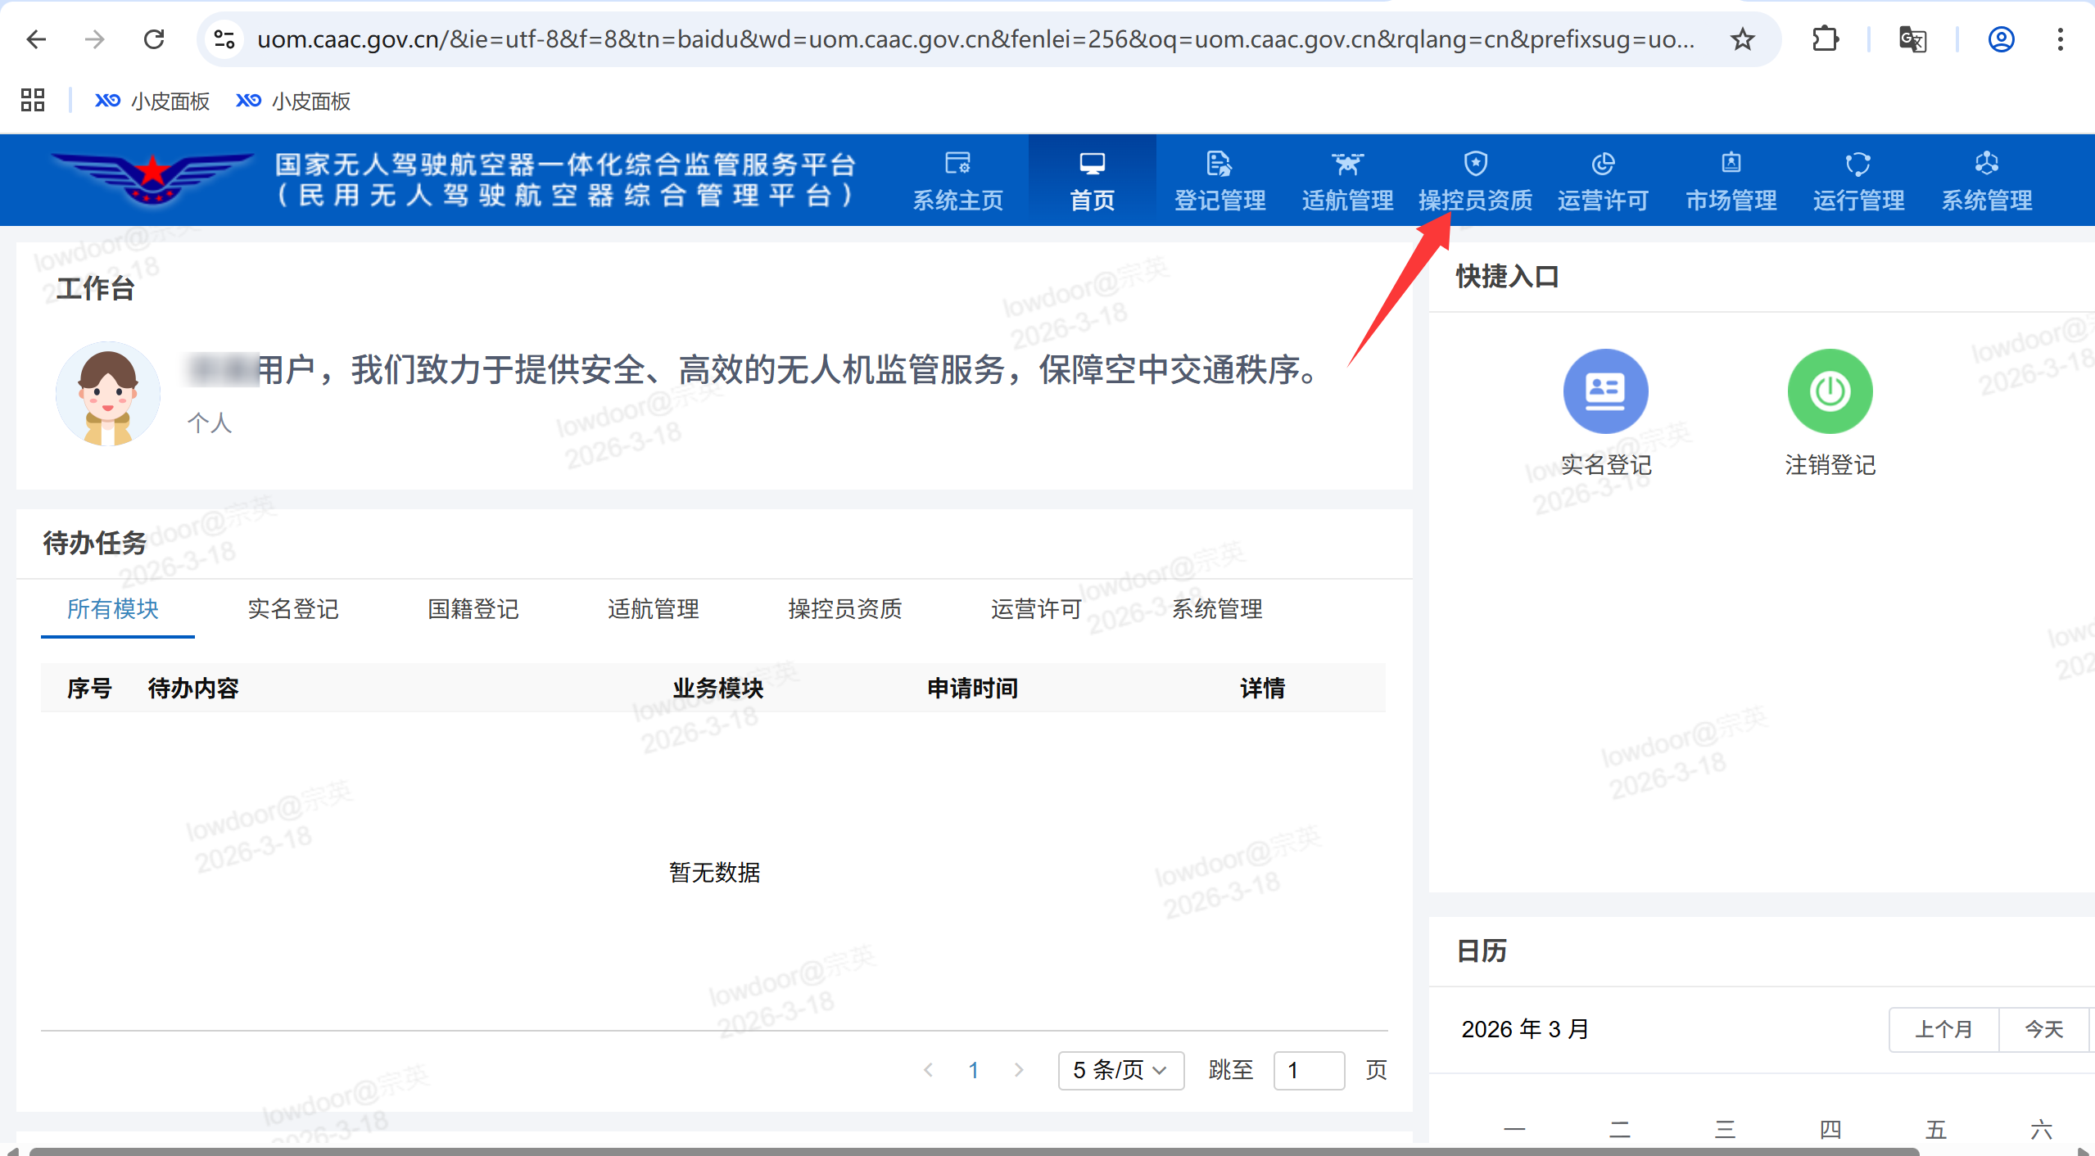
Task: Open the second 小皮面板 bookmark
Action: pos(293,101)
